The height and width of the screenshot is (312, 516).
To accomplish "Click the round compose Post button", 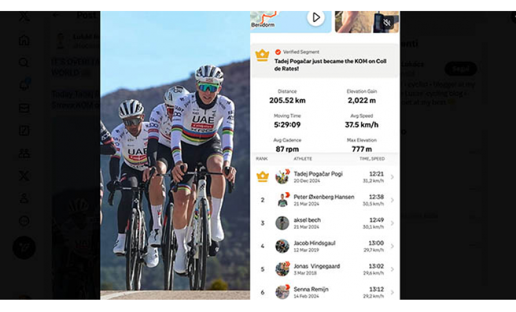I will point(24,248).
